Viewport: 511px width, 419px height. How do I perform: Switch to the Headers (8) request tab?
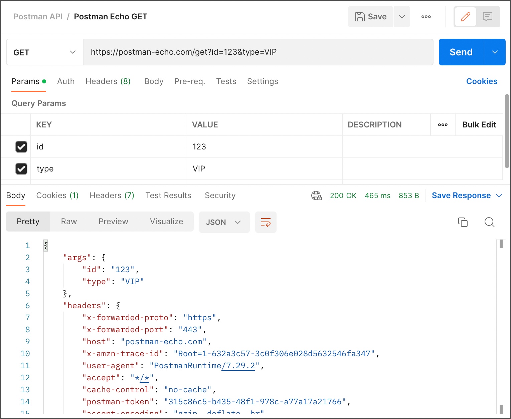108,81
